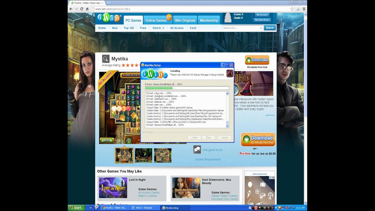375x211 pixels.
Task: Click the read more link
Action: click(270, 115)
